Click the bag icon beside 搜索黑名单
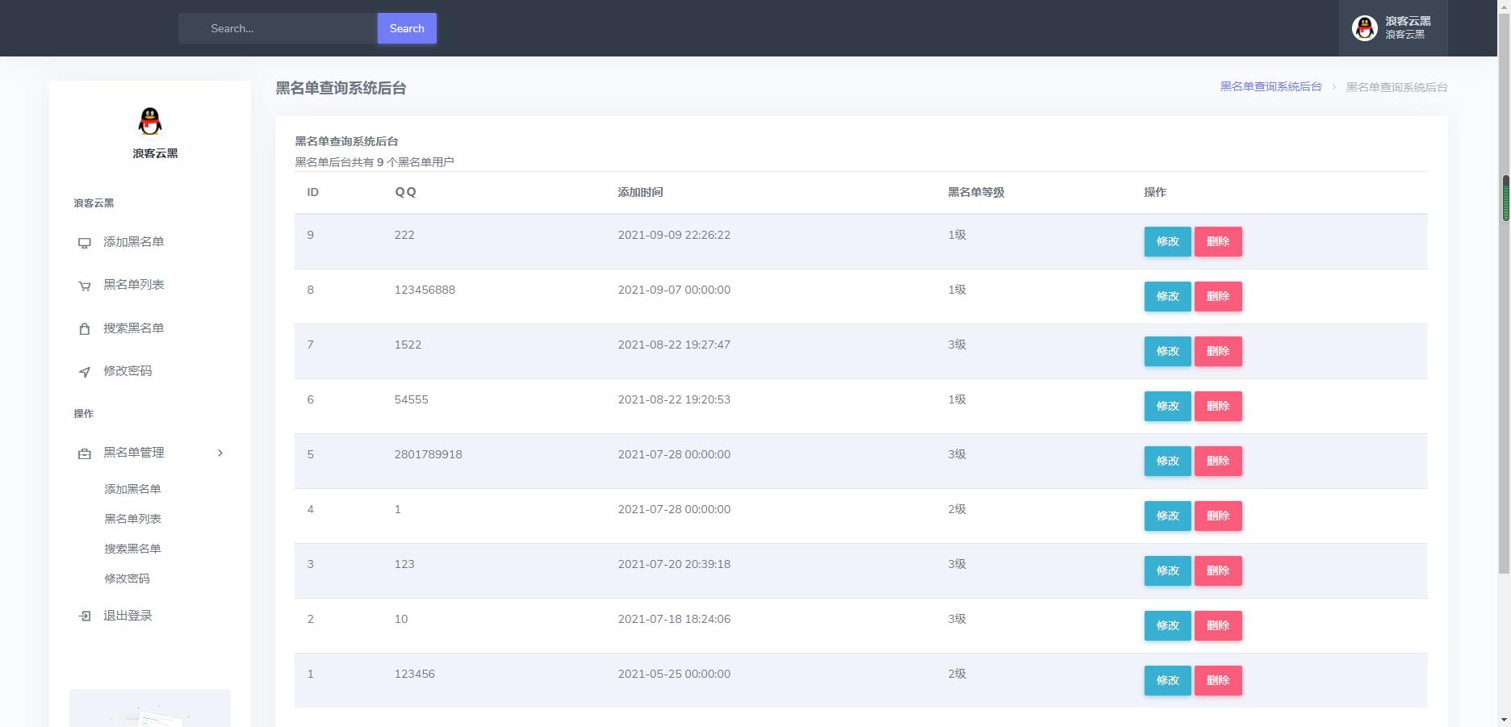The height and width of the screenshot is (727, 1511). pyautogui.click(x=84, y=329)
